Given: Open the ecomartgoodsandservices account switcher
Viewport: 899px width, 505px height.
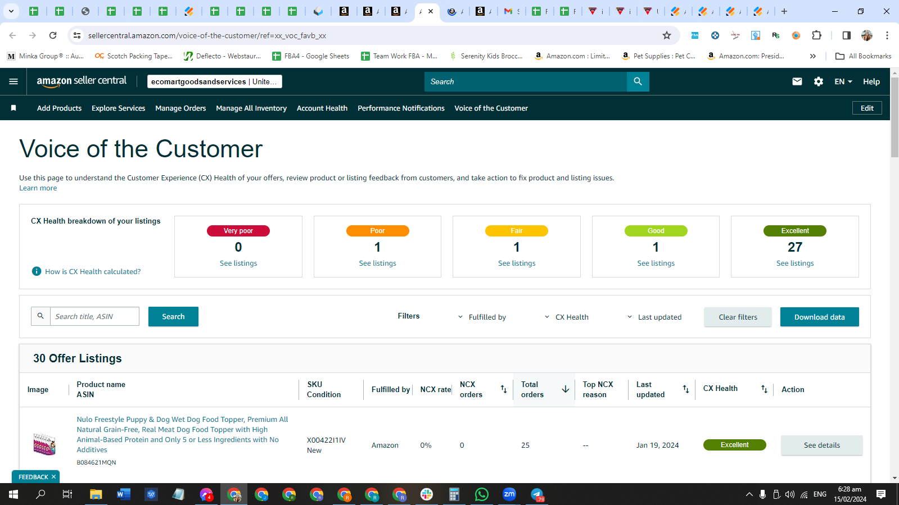Looking at the screenshot, I should point(214,81).
